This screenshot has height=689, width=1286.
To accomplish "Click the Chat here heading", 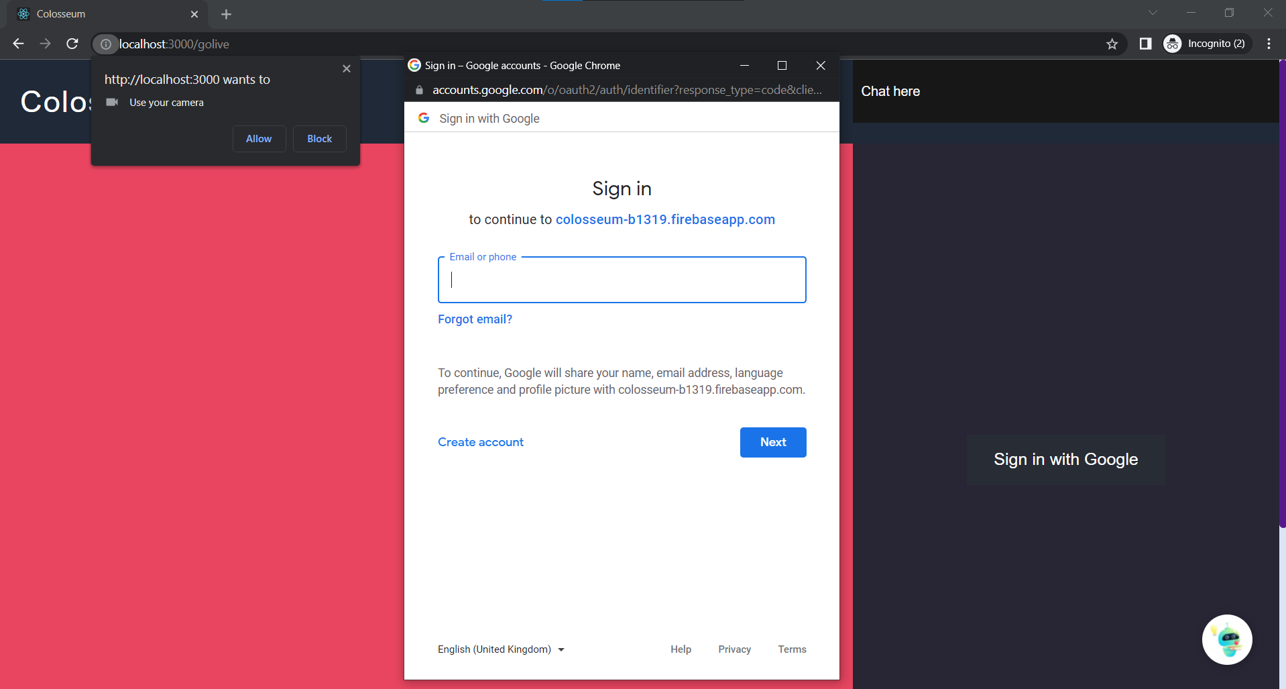I will 890,91.
